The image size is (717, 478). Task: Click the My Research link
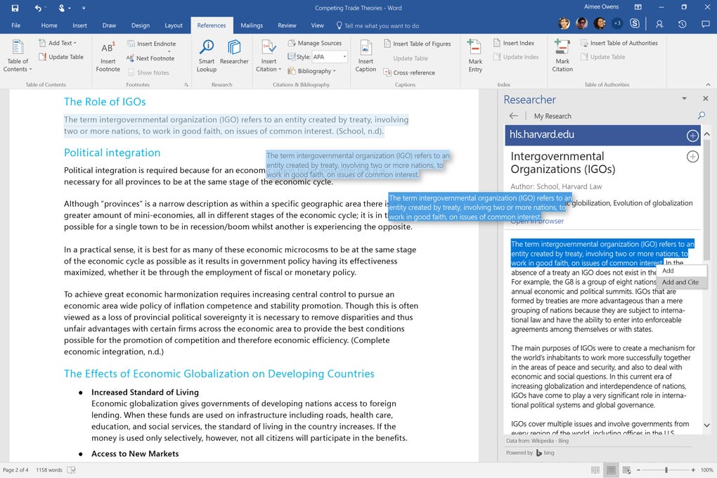tap(553, 116)
